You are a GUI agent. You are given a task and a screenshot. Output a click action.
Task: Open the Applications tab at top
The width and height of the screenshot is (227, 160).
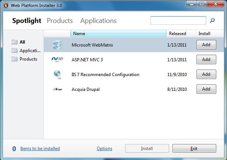click(x=99, y=21)
